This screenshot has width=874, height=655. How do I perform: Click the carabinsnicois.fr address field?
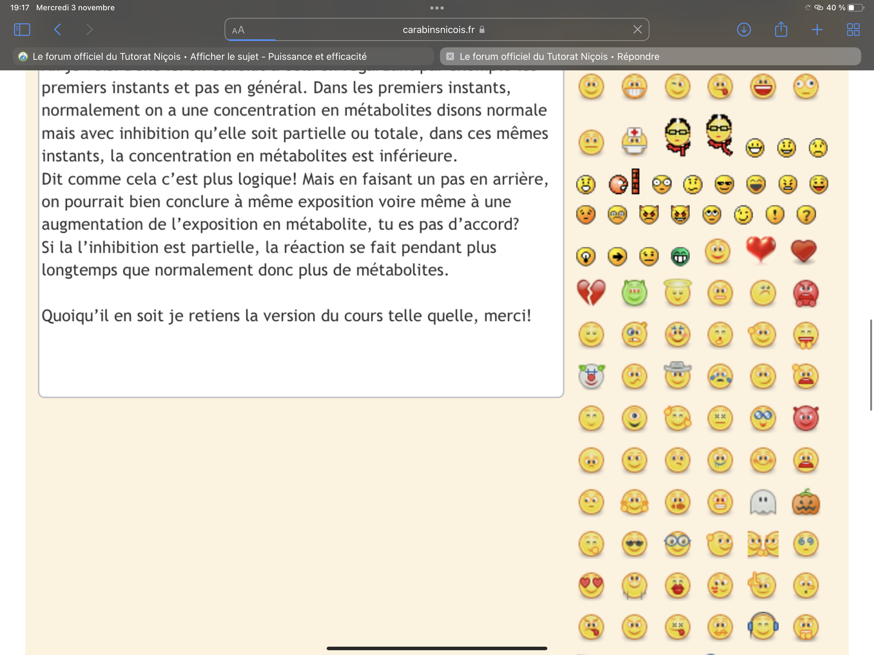pyautogui.click(x=439, y=30)
